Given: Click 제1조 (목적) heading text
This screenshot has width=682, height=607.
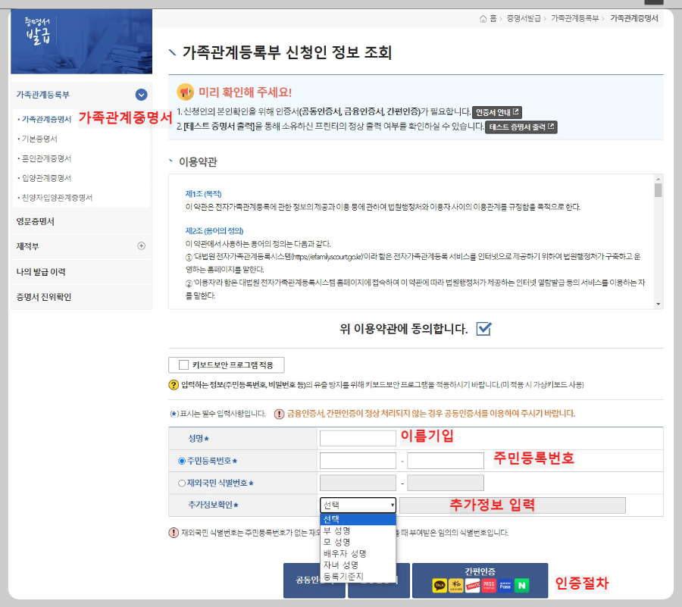Looking at the screenshot, I should pos(203,194).
